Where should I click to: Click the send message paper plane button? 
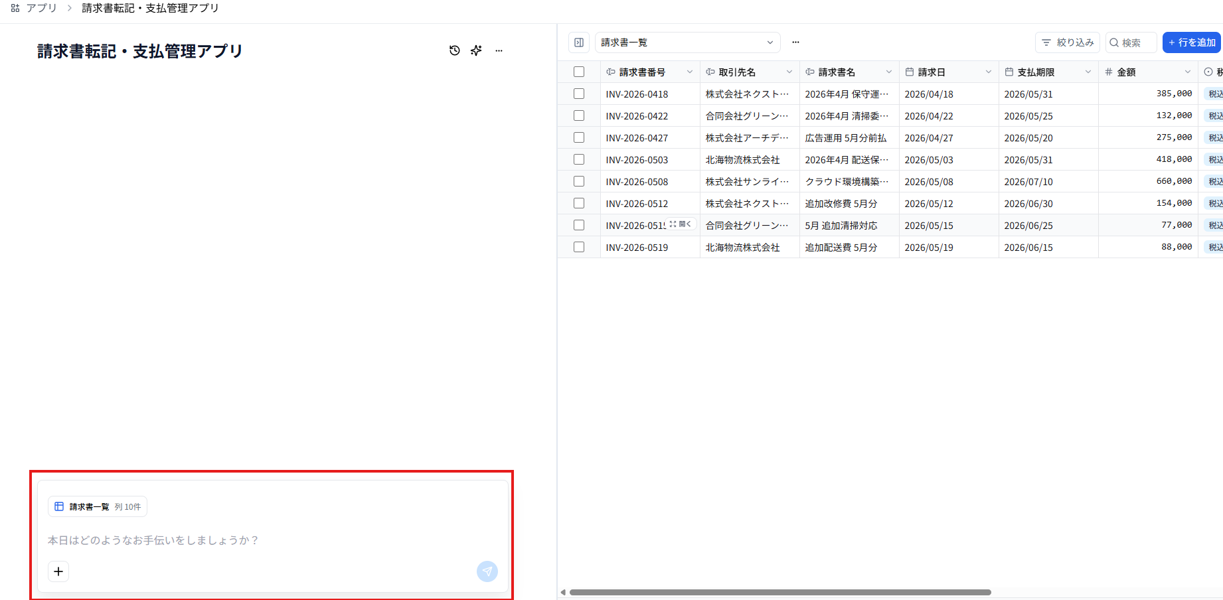(487, 571)
